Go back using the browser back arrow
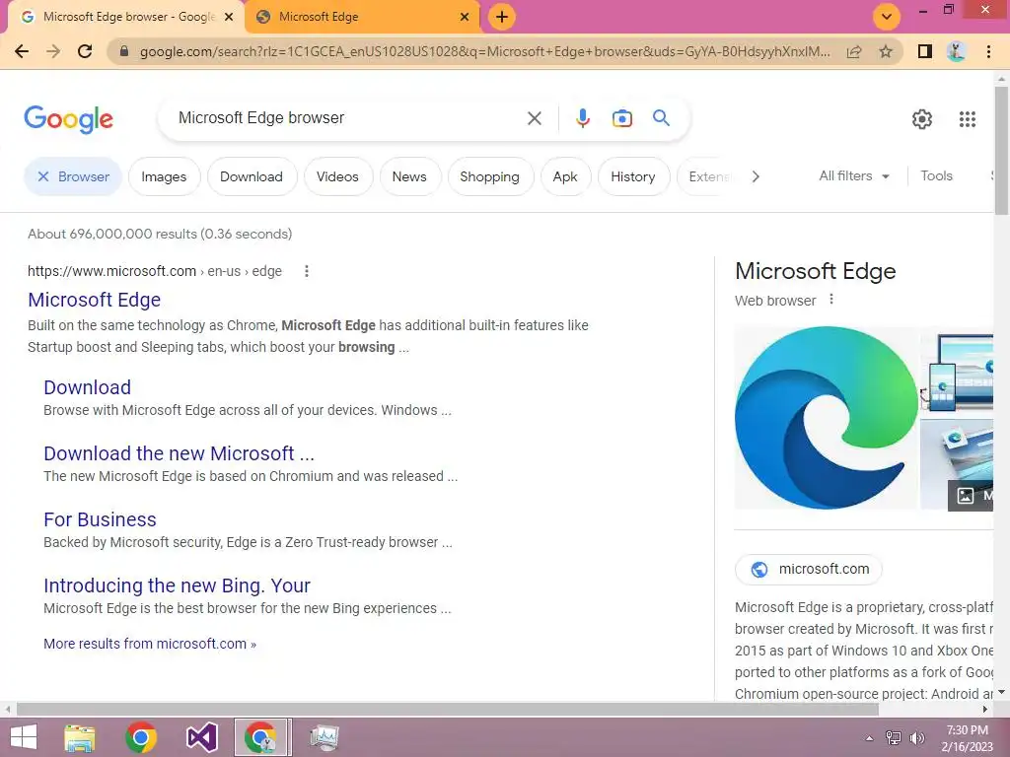The image size is (1010, 757). 22,51
